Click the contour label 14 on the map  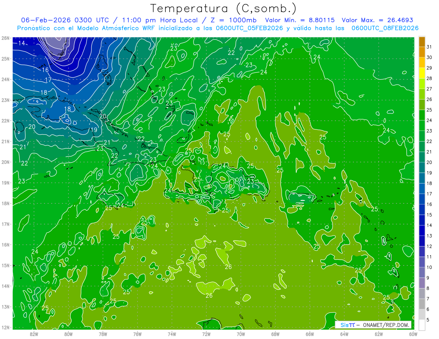pyautogui.click(x=22, y=44)
